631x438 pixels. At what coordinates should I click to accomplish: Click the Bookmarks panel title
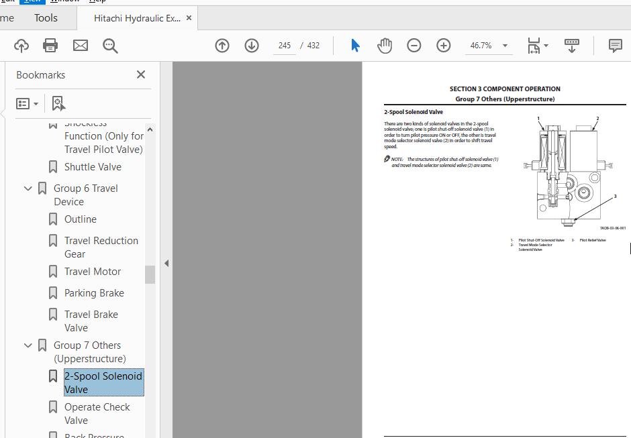pyautogui.click(x=41, y=75)
